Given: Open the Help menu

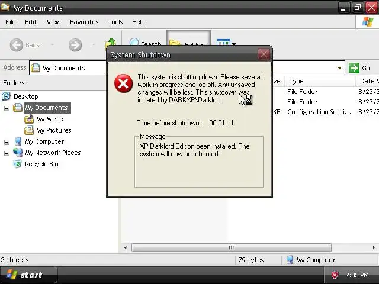Looking at the screenshot, I should 138,22.
